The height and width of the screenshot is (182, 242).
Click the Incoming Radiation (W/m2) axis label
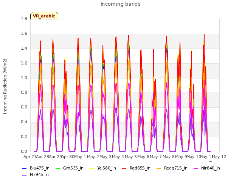point(5,86)
